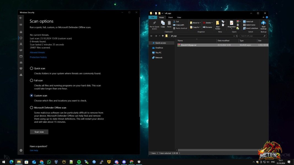Collapse the File Explorer ribbon
The width and height of the screenshot is (294, 165).
coord(263,17)
